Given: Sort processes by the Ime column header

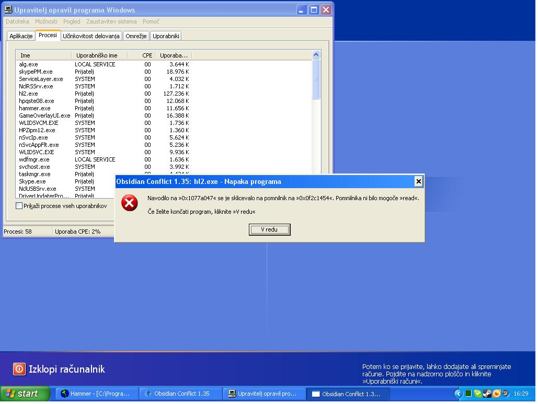Looking at the screenshot, I should 44,55.
